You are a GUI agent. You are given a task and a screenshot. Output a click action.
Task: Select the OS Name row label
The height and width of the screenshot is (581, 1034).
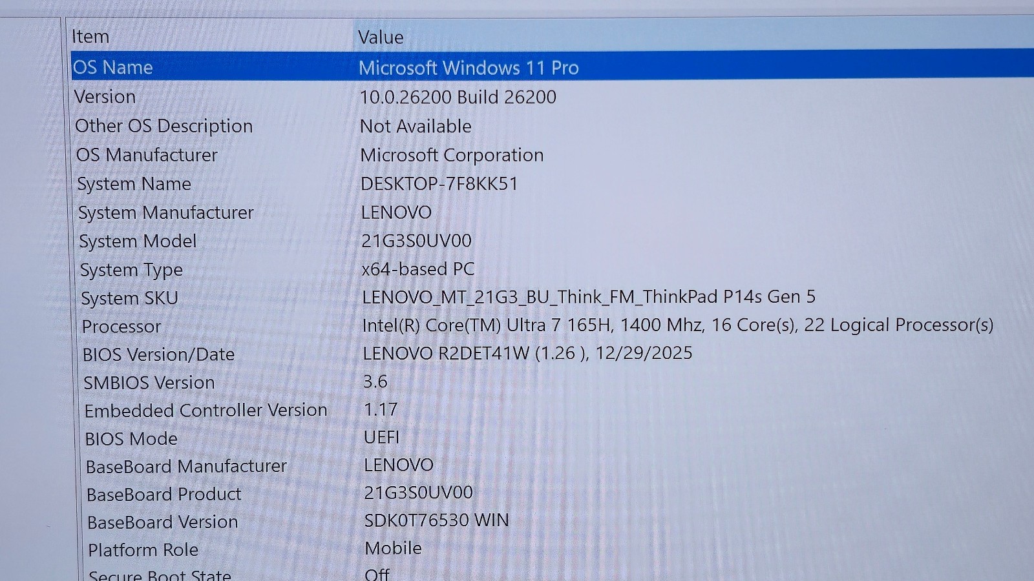coord(113,67)
